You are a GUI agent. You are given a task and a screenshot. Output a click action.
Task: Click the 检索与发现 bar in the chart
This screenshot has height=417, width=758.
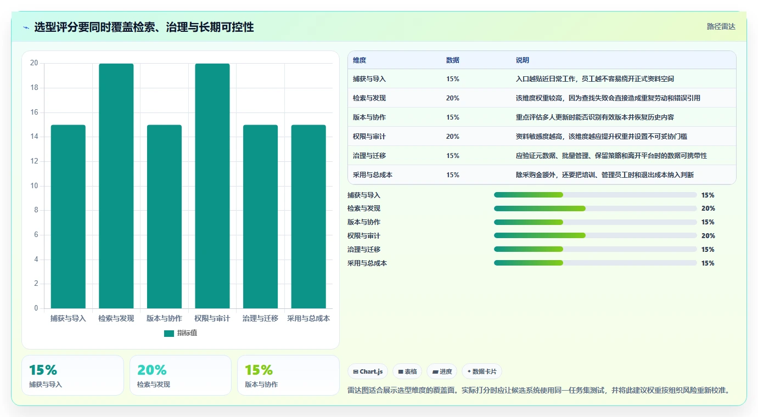click(x=116, y=185)
